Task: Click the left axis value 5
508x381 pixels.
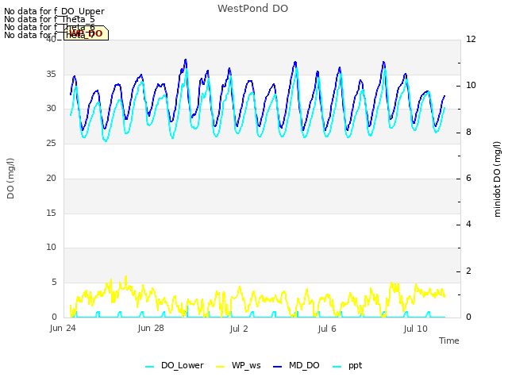Action: pyautogui.click(x=54, y=283)
